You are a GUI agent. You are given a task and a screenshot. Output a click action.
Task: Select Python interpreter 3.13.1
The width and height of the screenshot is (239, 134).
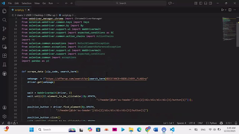pos(229,123)
